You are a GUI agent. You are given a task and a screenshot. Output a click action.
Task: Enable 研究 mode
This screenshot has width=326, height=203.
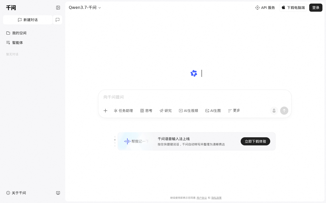[166, 111]
